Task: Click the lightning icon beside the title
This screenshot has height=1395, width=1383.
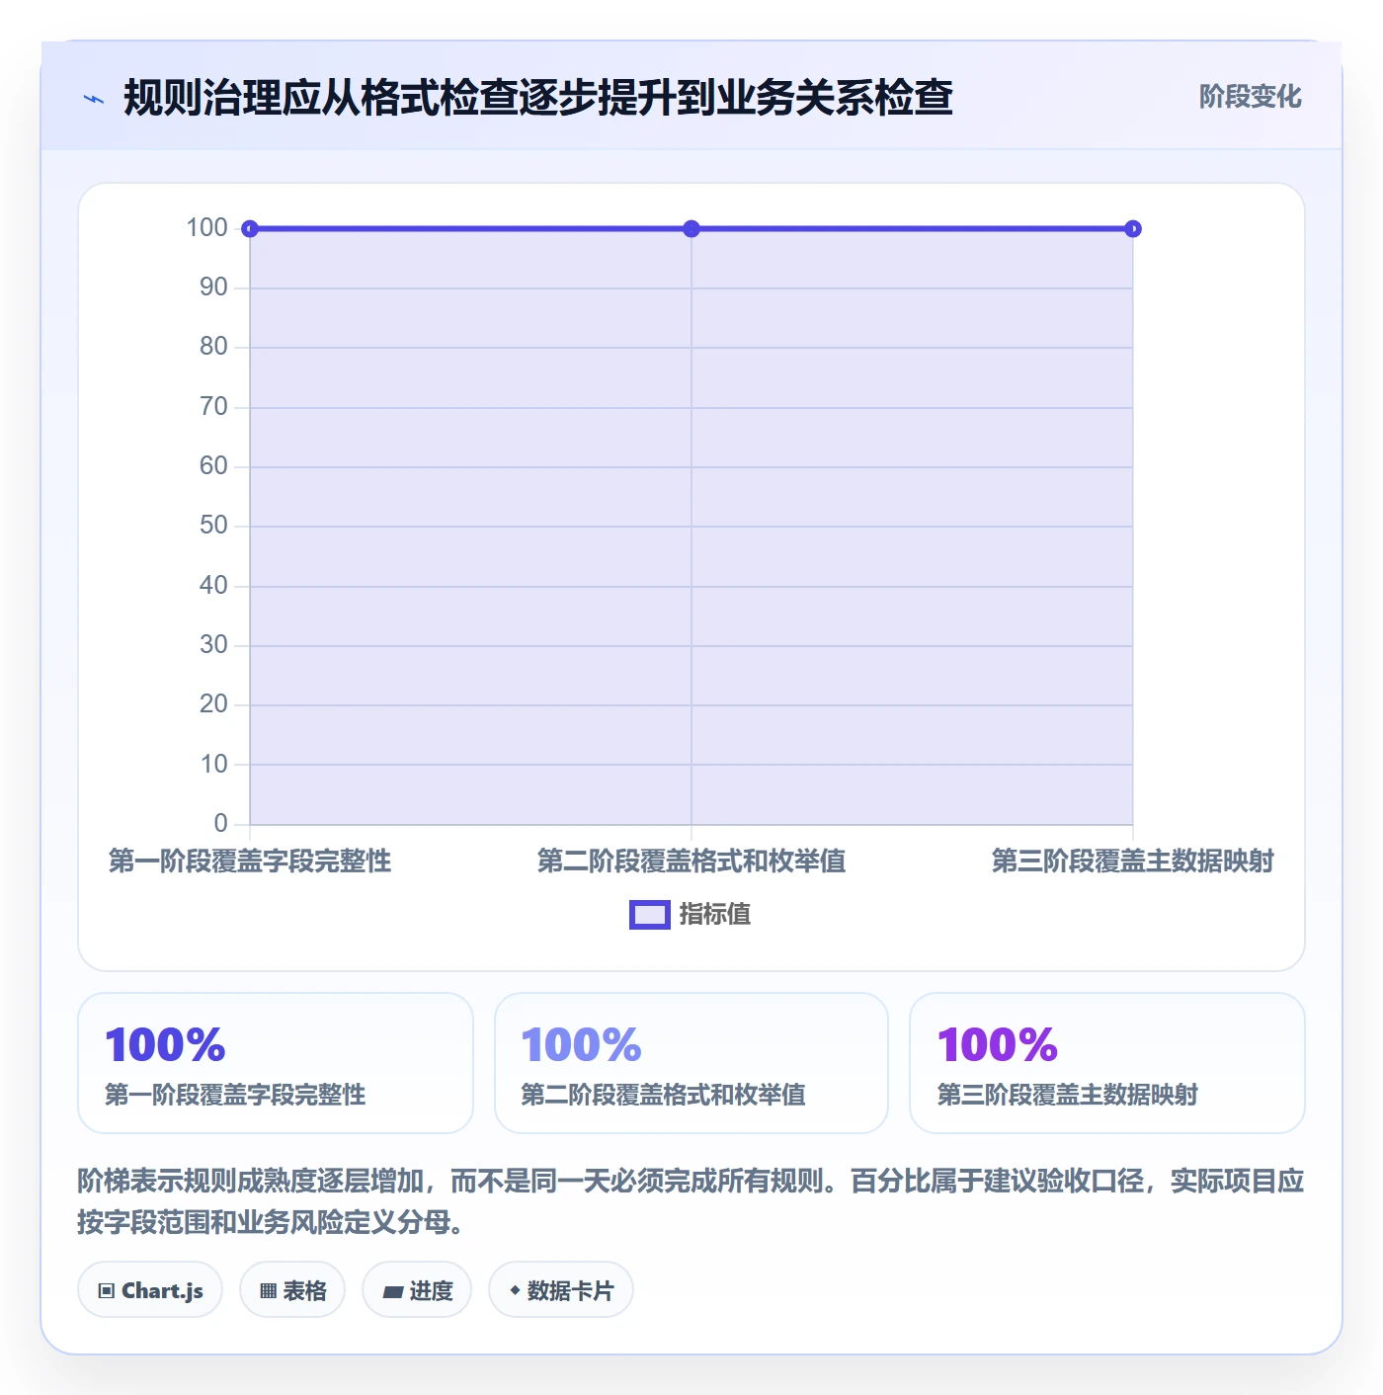Action: pyautogui.click(x=94, y=99)
